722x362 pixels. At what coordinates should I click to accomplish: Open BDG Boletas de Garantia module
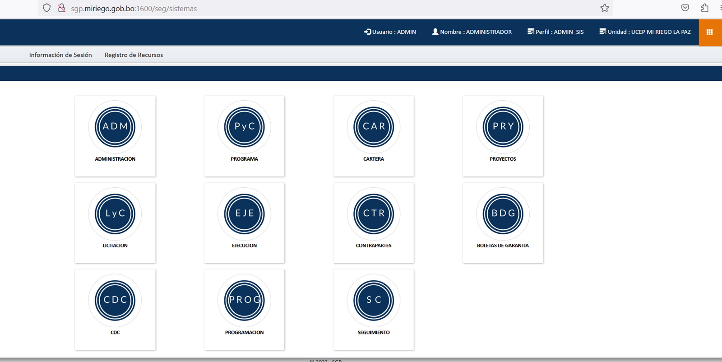[x=503, y=214]
